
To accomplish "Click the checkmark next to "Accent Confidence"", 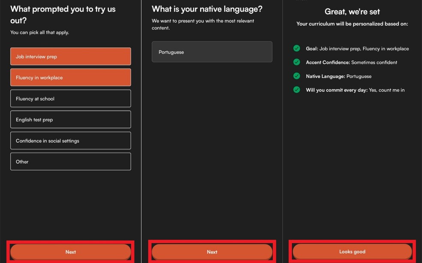I will point(296,62).
